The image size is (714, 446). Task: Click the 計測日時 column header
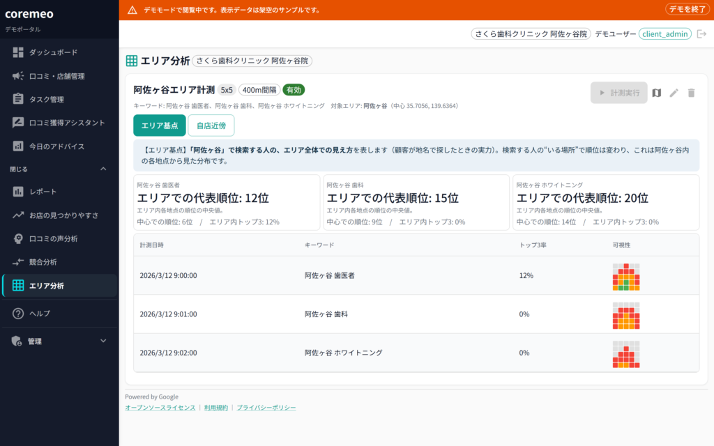tap(151, 245)
